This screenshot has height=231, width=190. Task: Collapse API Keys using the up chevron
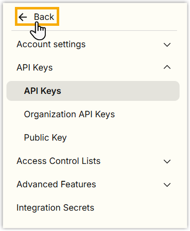pos(167,67)
